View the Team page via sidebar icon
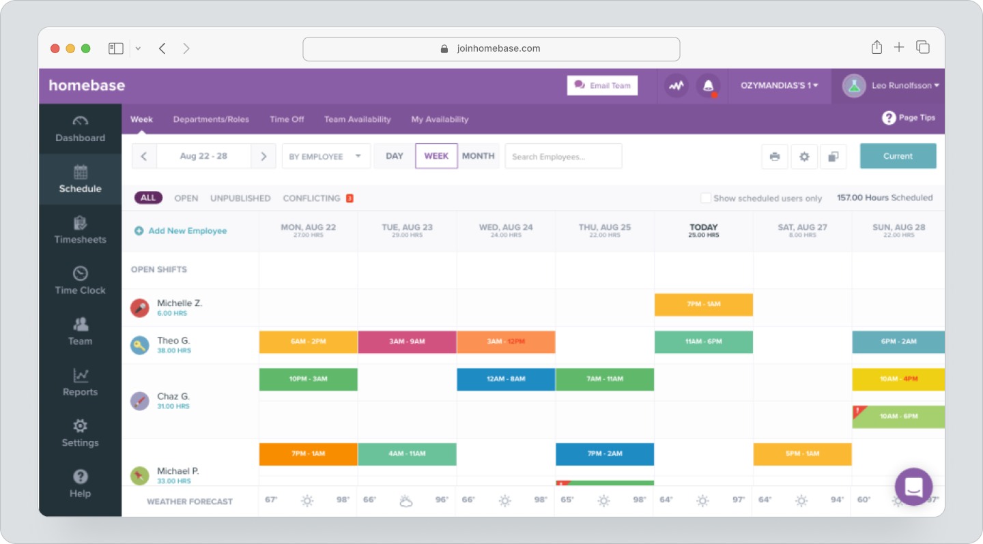The width and height of the screenshot is (983, 544). click(80, 332)
